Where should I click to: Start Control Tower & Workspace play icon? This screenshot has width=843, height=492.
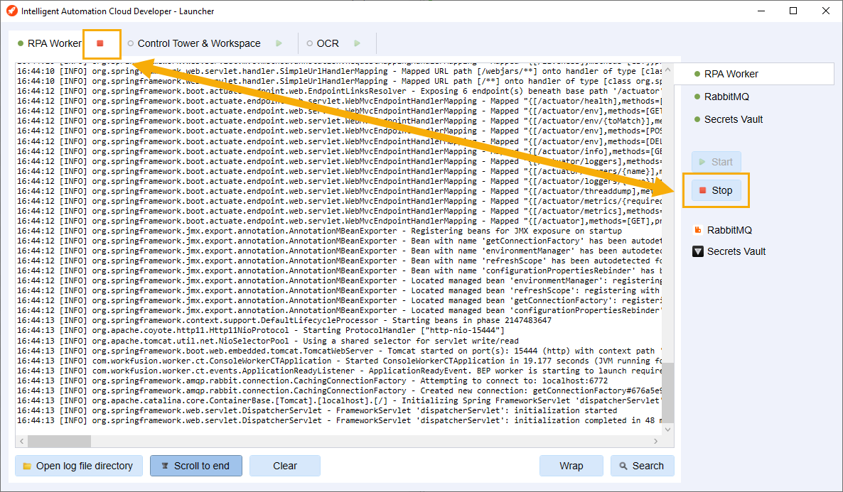(x=279, y=43)
